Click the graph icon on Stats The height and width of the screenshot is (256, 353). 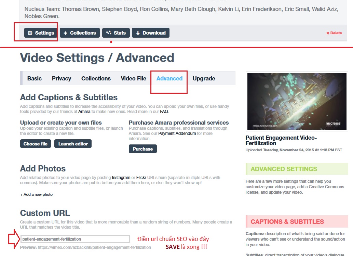[x=109, y=33]
